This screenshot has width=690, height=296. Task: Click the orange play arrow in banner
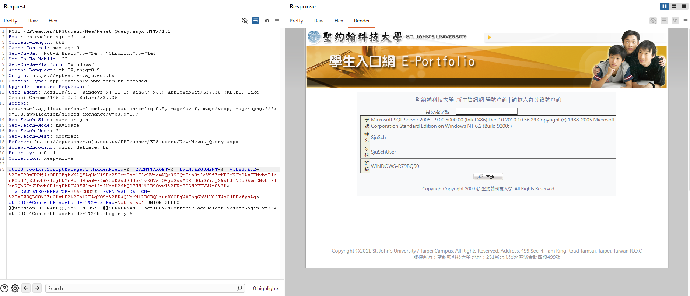pyautogui.click(x=490, y=37)
